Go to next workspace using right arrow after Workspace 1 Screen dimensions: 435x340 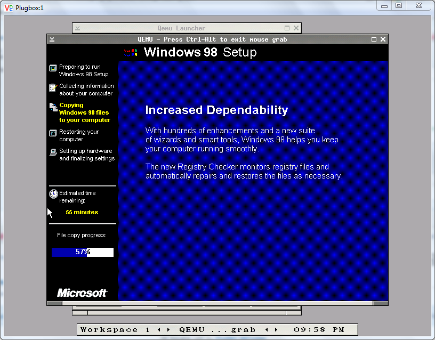click(168, 330)
